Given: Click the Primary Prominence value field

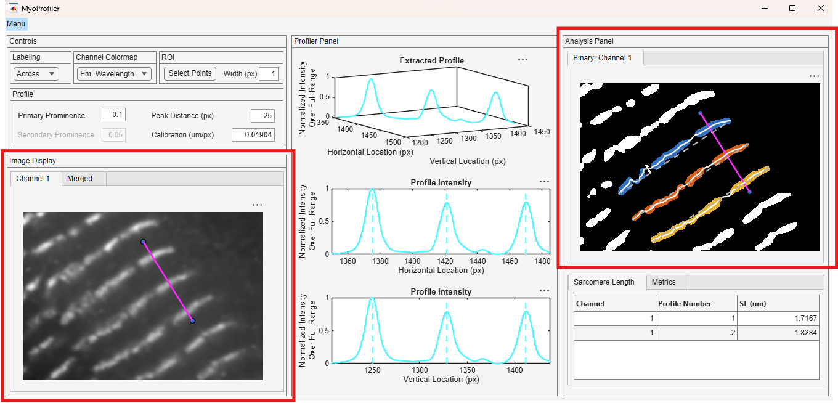Looking at the screenshot, I should [x=114, y=115].
